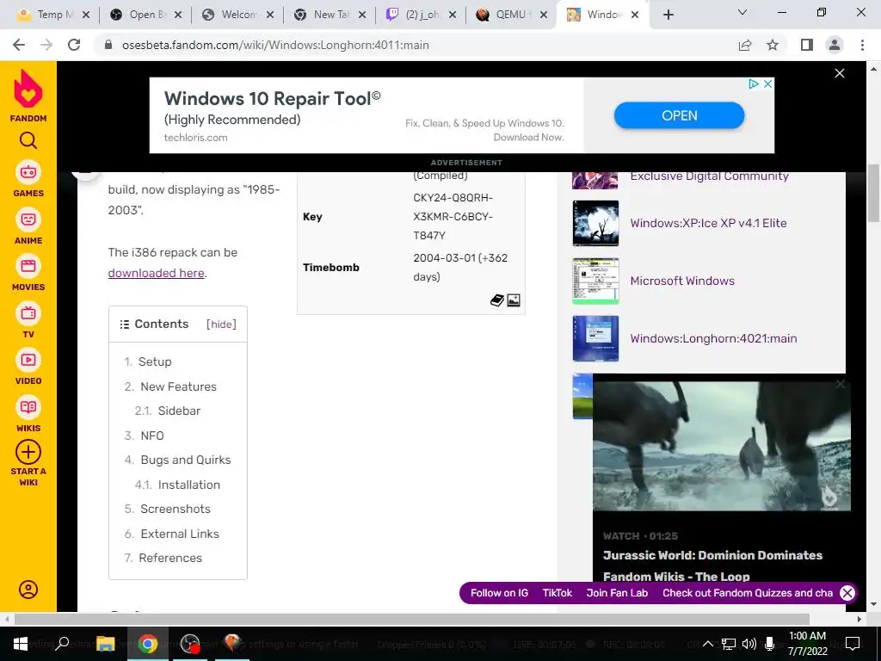The height and width of the screenshot is (661, 881).
Task: Jump to References in Contents
Action: pyautogui.click(x=170, y=558)
